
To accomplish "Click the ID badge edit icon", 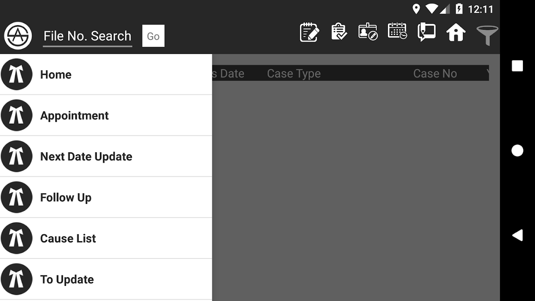I will point(368,32).
